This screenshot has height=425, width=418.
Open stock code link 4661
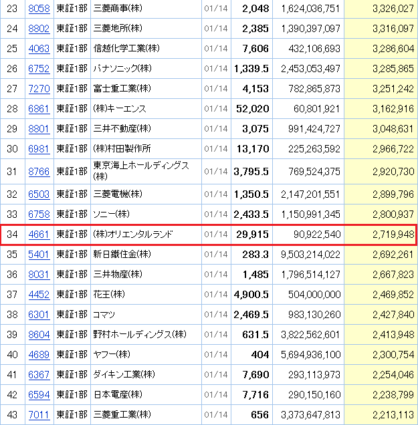pyautogui.click(x=39, y=235)
